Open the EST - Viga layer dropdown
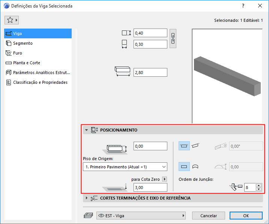 click(141, 216)
